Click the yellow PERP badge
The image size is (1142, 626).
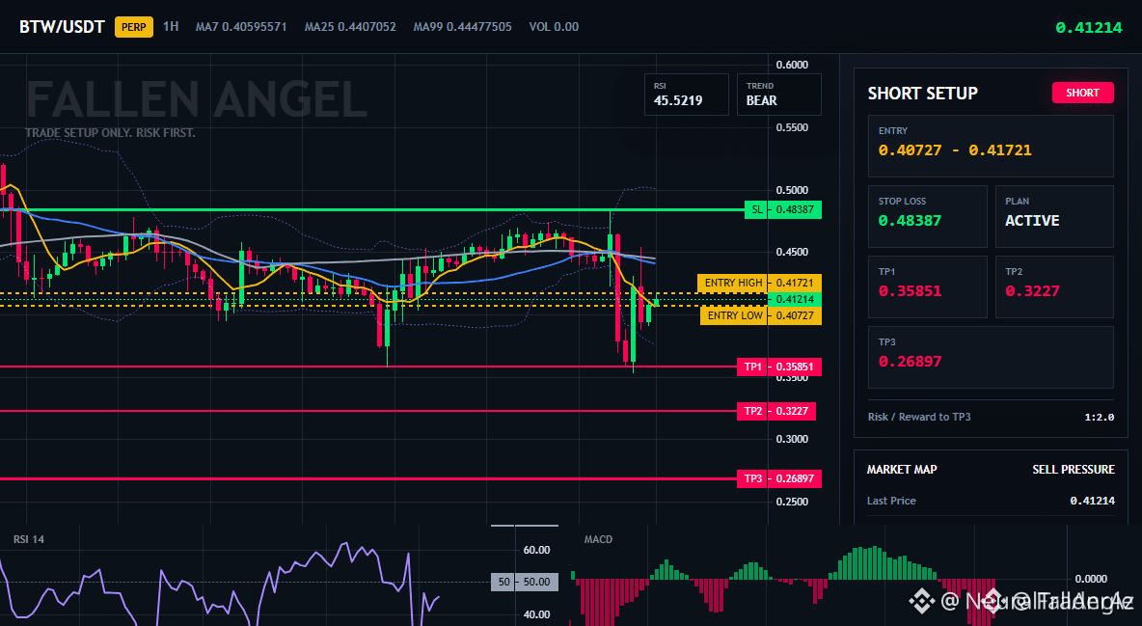click(134, 27)
